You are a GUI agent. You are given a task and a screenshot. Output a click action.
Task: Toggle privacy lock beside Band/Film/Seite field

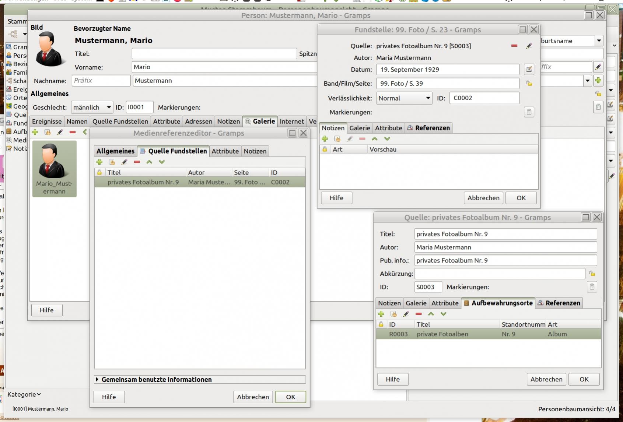(529, 84)
